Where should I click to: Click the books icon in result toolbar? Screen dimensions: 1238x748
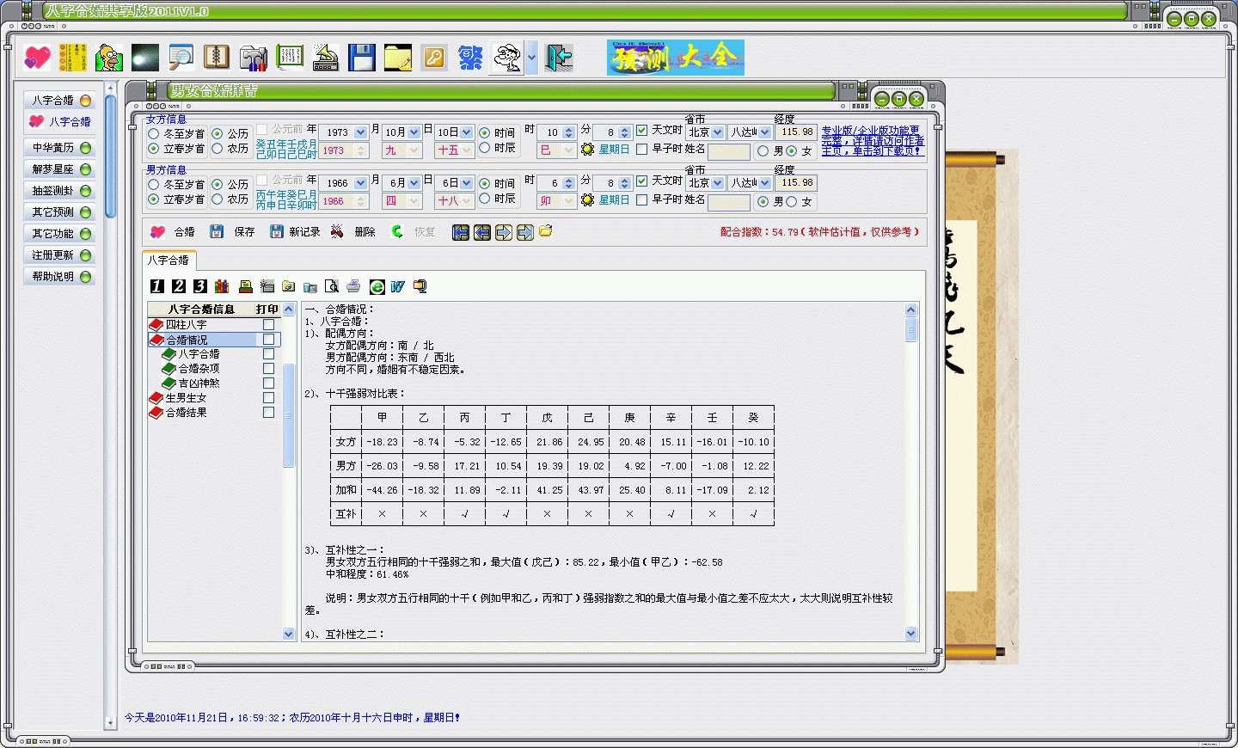(222, 286)
